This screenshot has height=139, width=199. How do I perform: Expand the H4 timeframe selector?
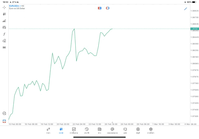[4, 48]
